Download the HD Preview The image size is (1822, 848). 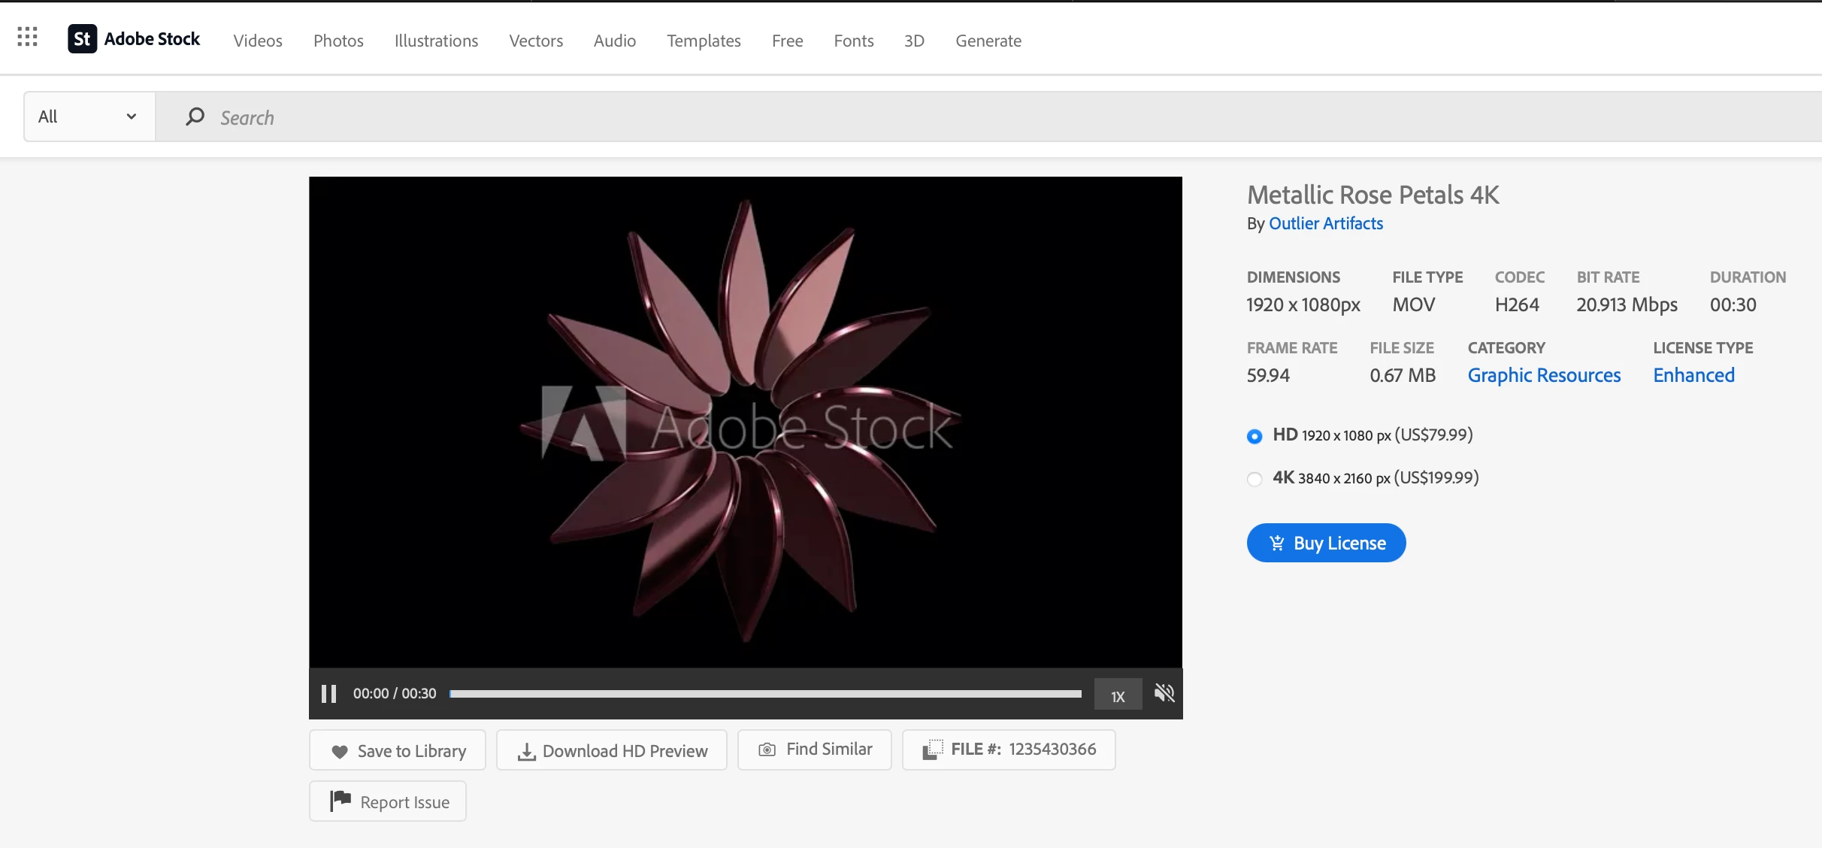612,751
